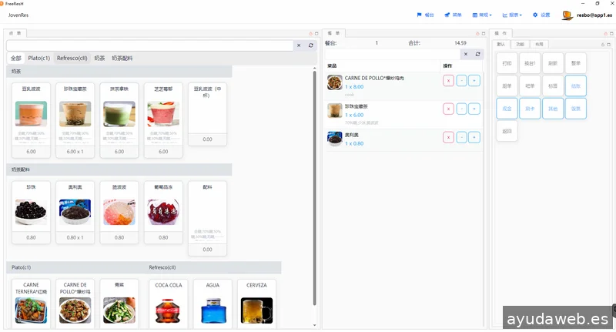
Task: Add the green matcha 抹茶拿铁 drink
Action: (119, 120)
